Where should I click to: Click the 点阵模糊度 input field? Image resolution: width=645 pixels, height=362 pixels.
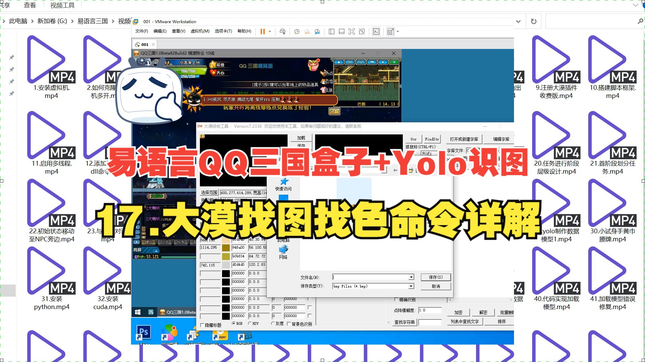click(x=429, y=310)
